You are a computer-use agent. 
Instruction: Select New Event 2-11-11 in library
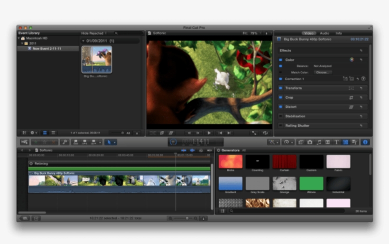[x=48, y=48]
